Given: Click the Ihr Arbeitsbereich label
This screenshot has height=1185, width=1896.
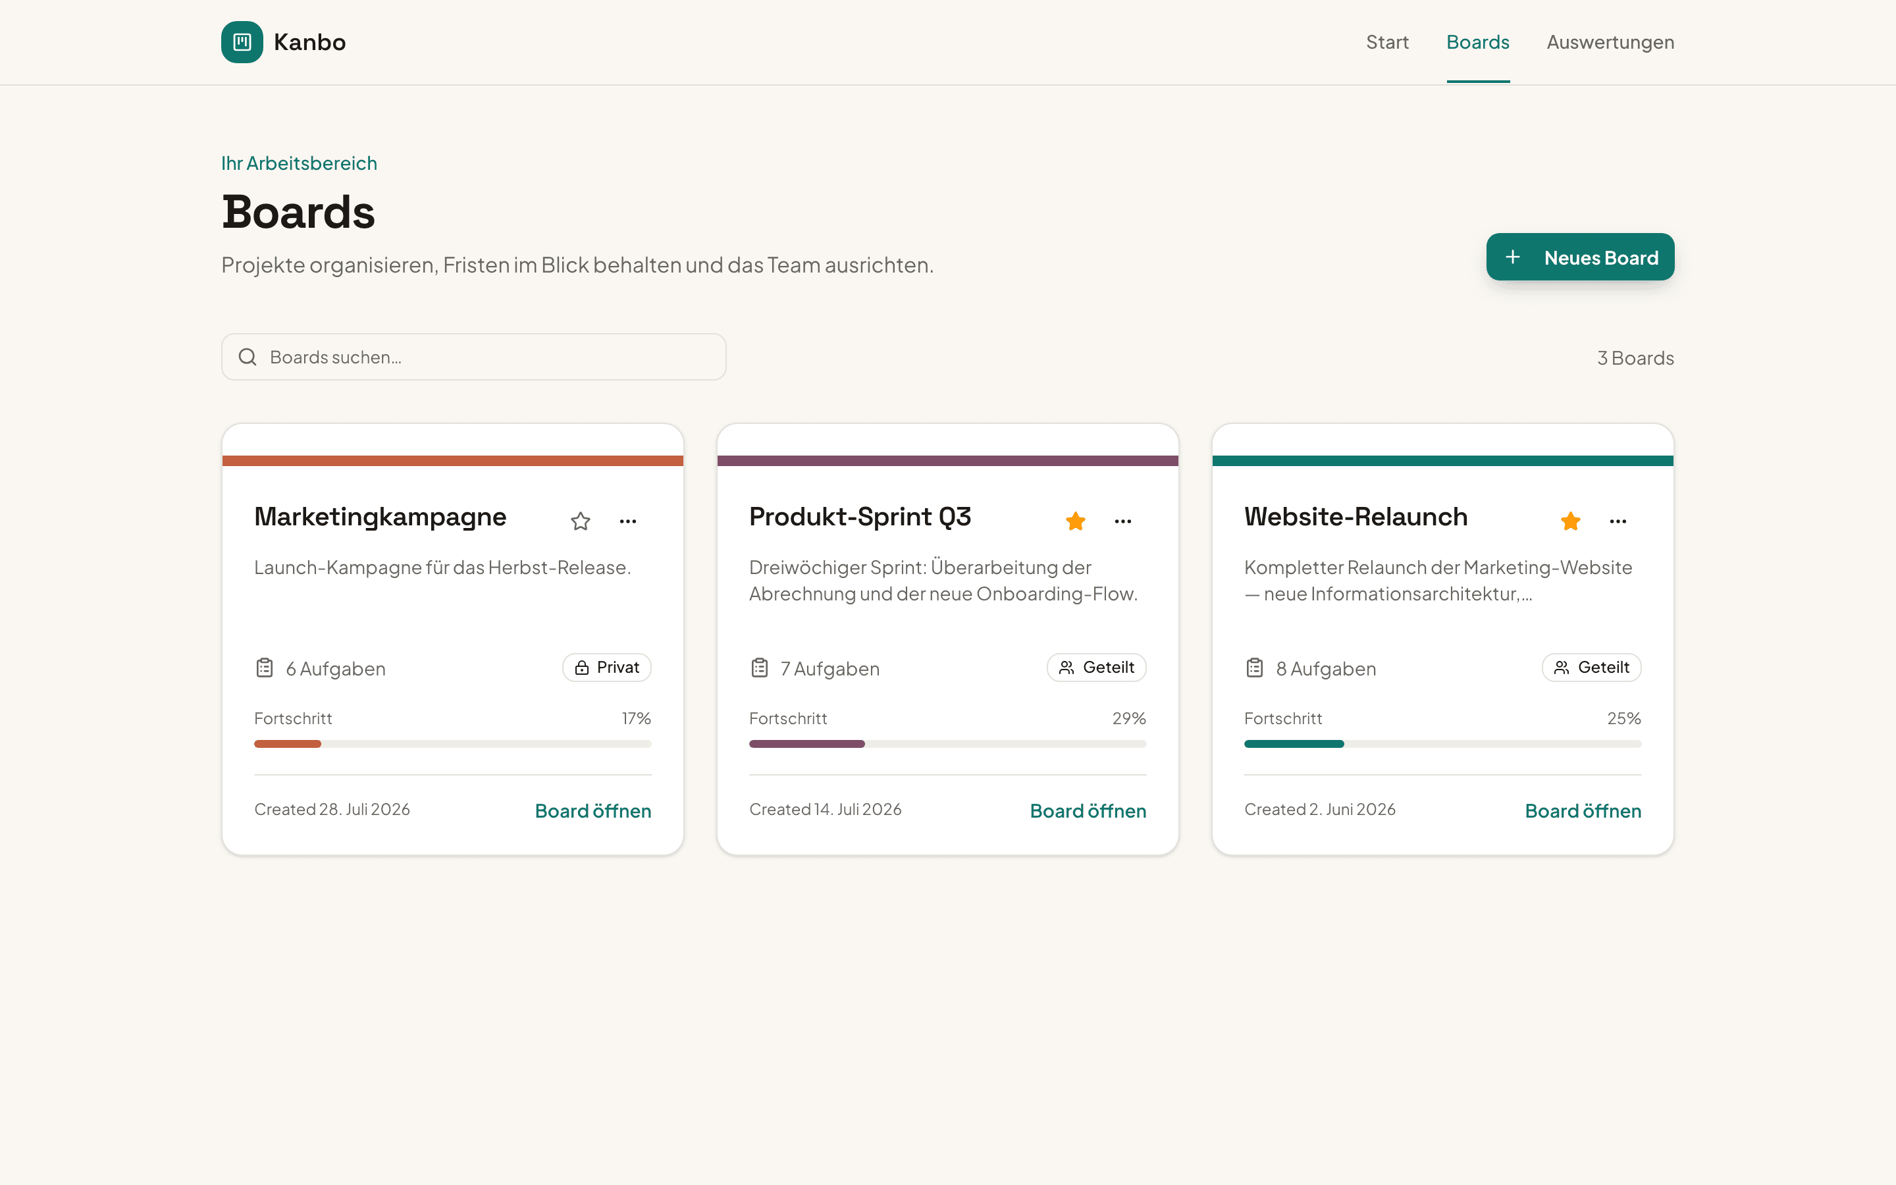Looking at the screenshot, I should [300, 163].
